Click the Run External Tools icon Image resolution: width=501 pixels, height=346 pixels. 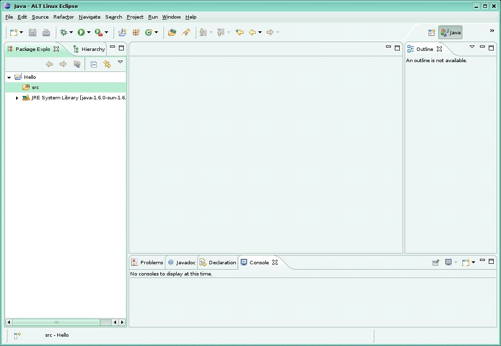(x=99, y=32)
